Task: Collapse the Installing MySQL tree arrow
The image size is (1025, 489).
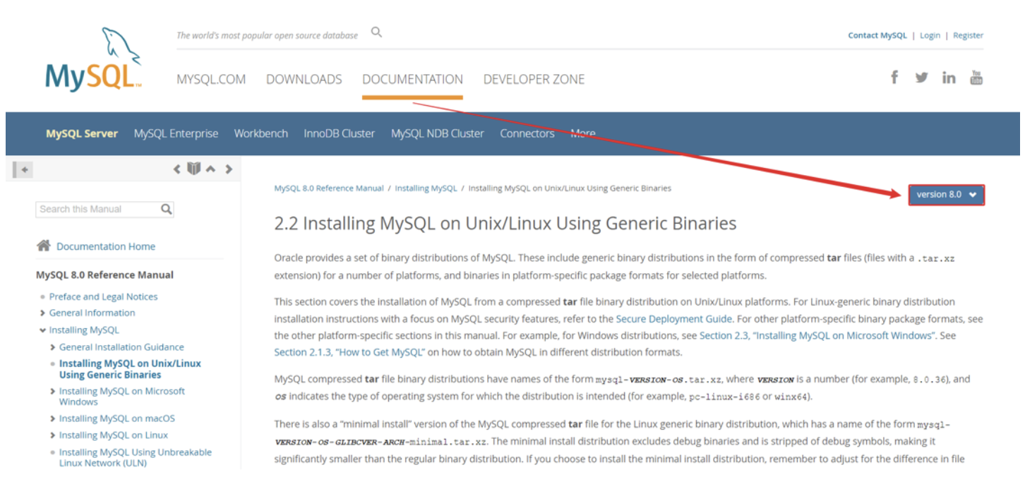Action: (43, 330)
